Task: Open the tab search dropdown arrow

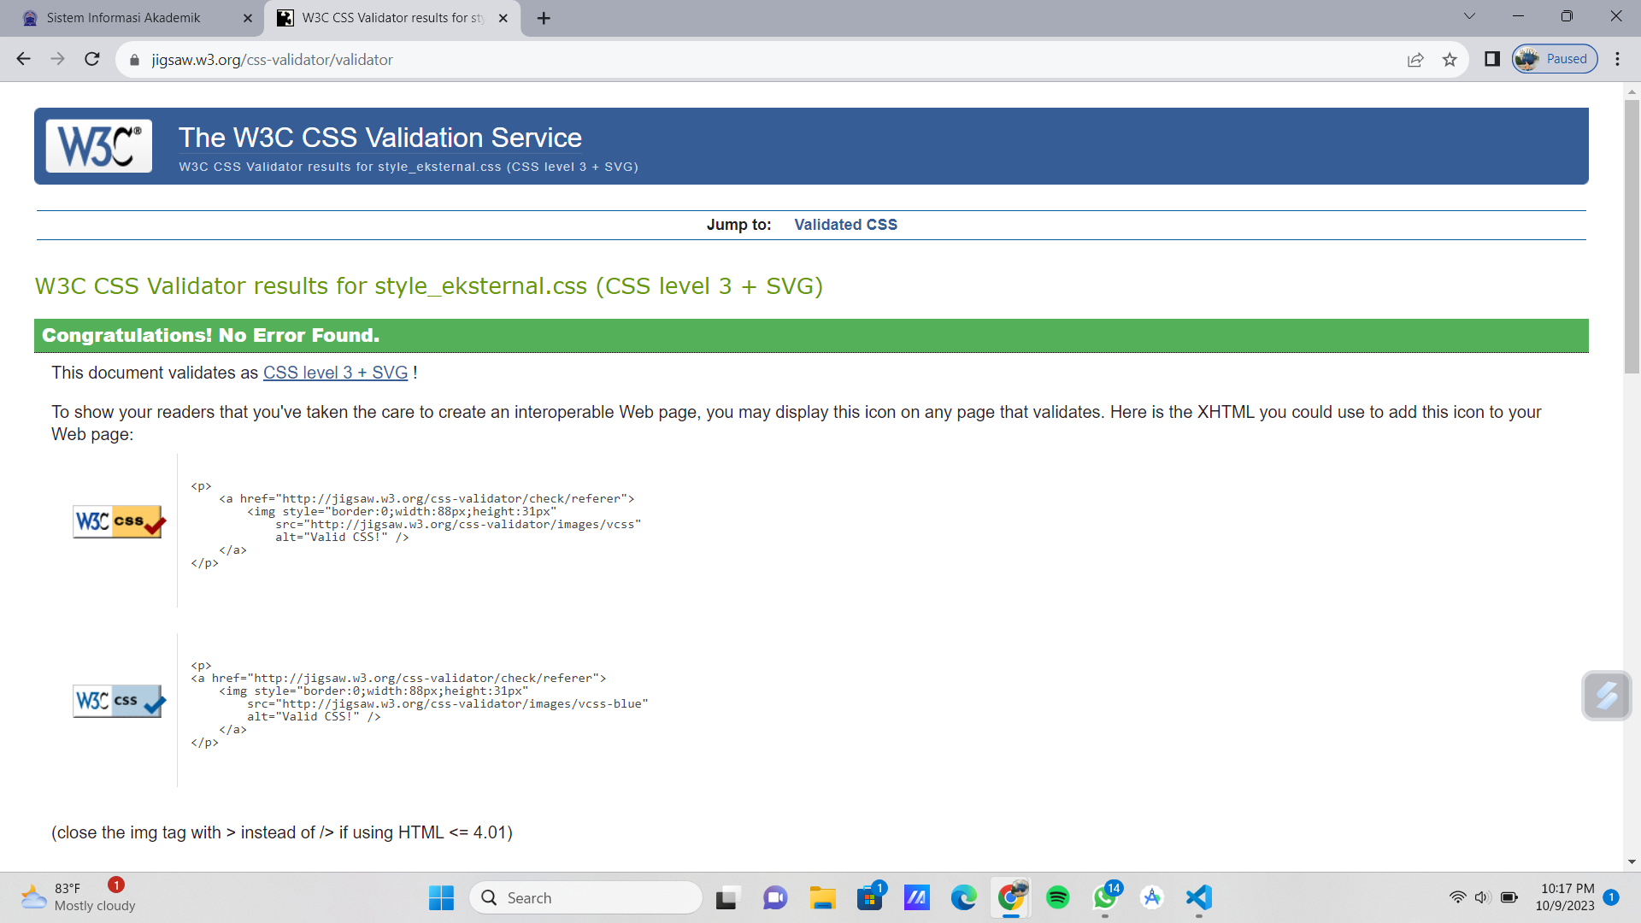Action: click(x=1469, y=15)
